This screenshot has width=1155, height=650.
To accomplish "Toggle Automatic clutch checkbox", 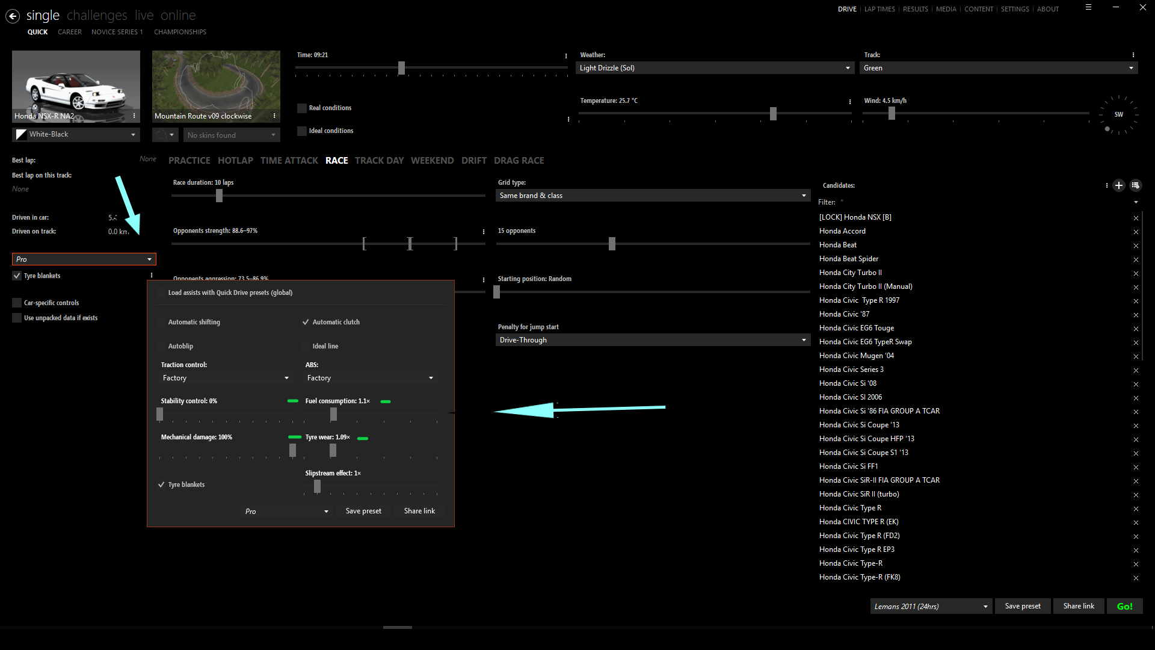I will (306, 322).
